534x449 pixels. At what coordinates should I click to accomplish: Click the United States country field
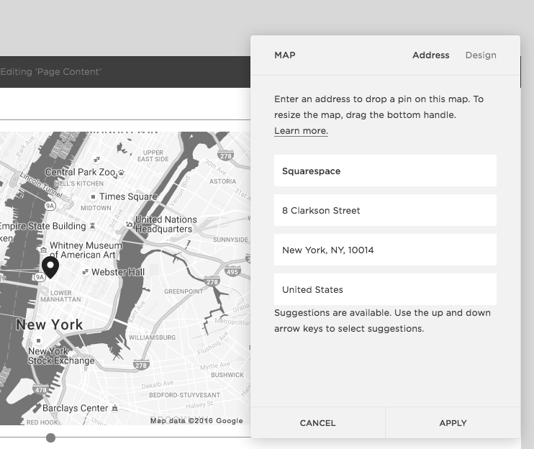[x=385, y=290]
